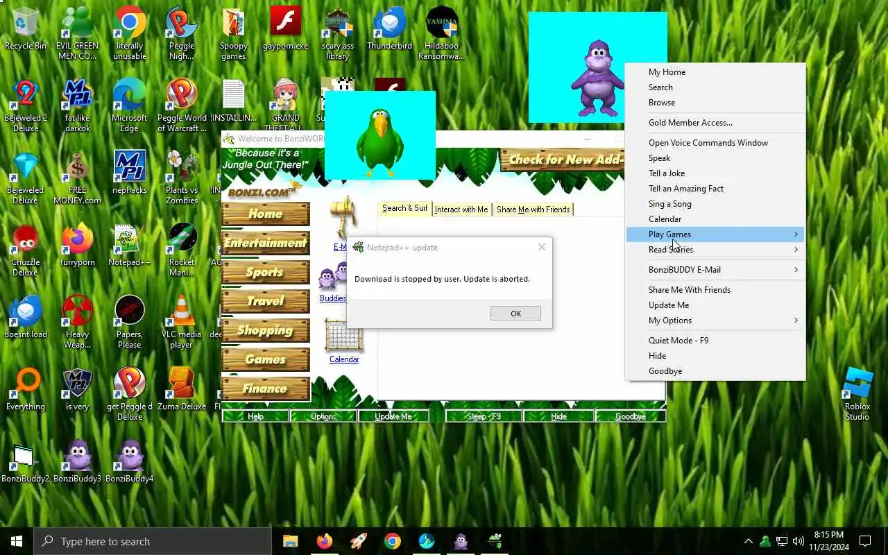Open the Peggle Nights desktop shortcut
The image size is (888, 555).
tap(182, 33)
